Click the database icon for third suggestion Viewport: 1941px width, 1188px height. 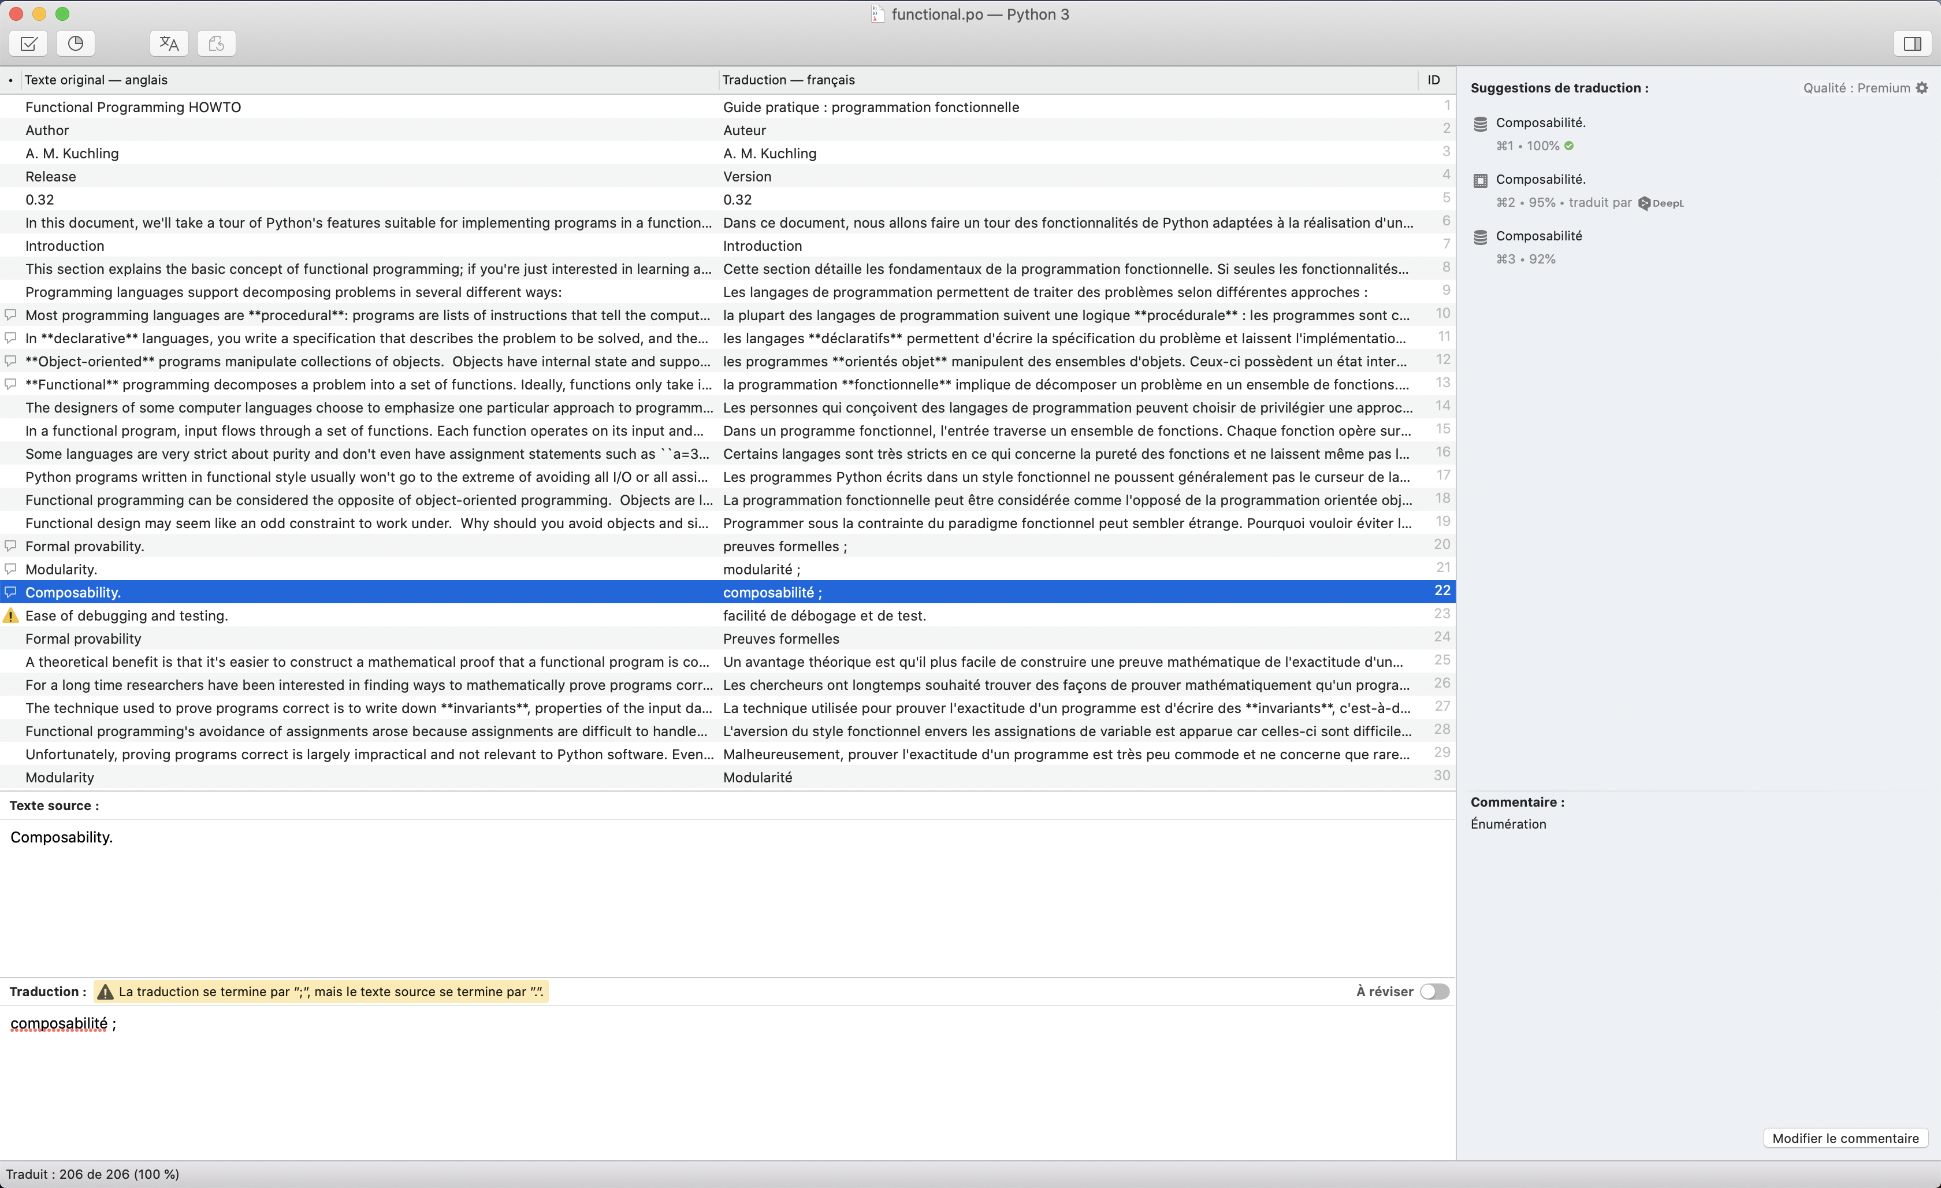pos(1480,237)
